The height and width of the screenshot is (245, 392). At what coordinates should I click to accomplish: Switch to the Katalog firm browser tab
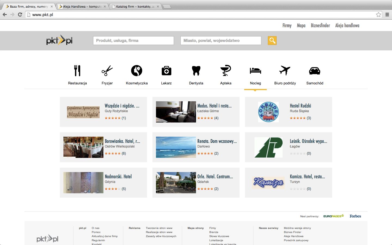coord(135,7)
